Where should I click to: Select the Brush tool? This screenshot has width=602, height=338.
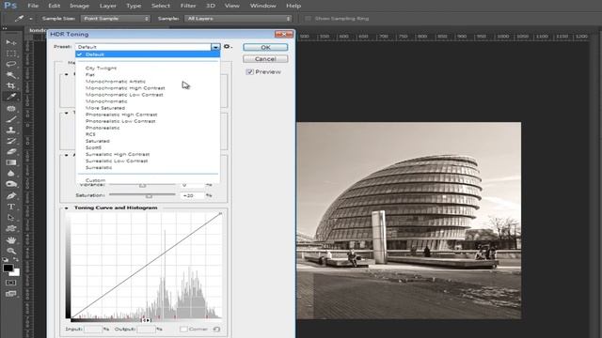pyautogui.click(x=11, y=119)
